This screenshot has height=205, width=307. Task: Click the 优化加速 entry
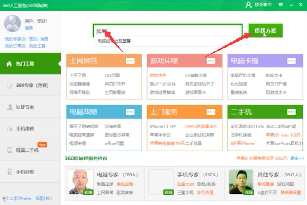(x=239, y=84)
